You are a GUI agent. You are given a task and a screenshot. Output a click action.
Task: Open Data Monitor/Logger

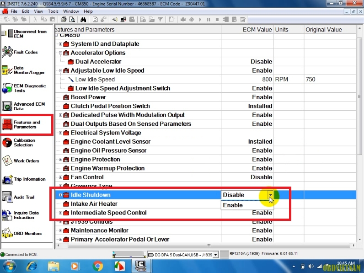(23, 70)
